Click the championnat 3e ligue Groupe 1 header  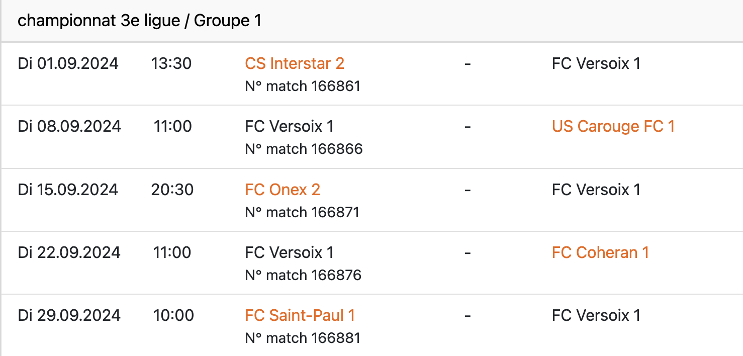[x=139, y=21]
